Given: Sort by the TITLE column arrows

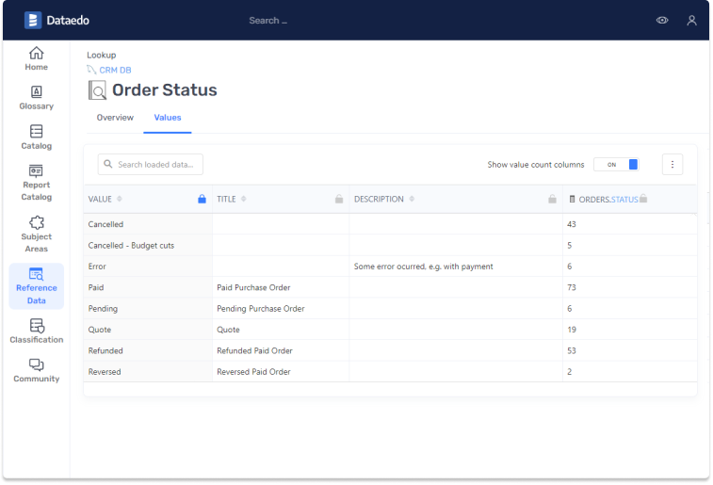Looking at the screenshot, I should (244, 200).
